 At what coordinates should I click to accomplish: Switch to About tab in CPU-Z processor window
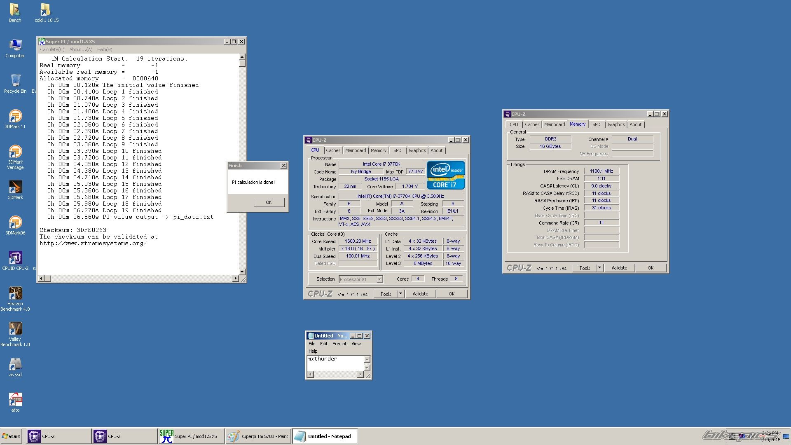[437, 150]
